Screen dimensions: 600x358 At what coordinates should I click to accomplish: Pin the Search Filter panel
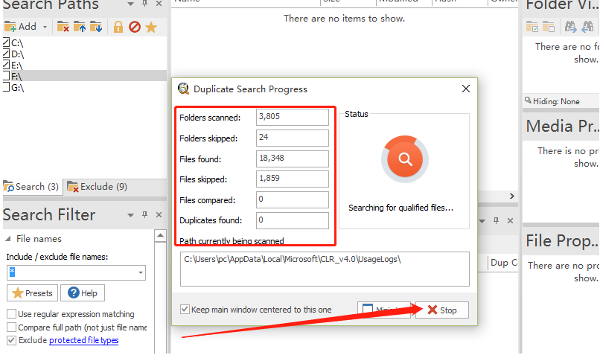(144, 215)
